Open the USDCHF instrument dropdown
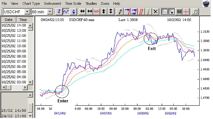 [x=27, y=12]
